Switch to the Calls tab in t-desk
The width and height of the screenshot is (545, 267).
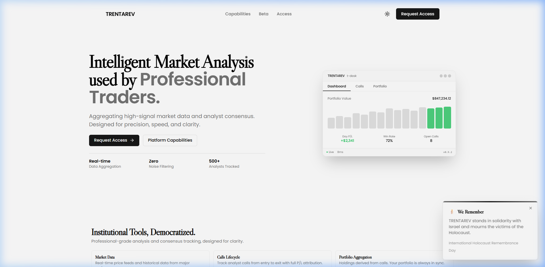point(359,86)
